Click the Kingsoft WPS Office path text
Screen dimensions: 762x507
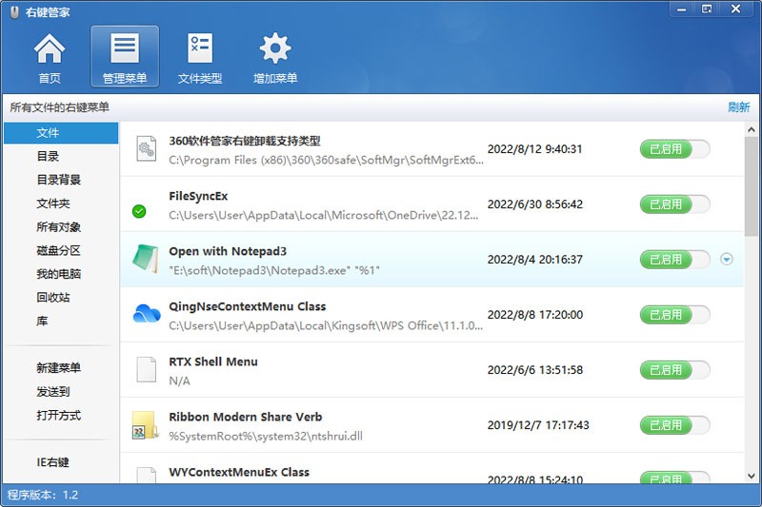[326, 325]
